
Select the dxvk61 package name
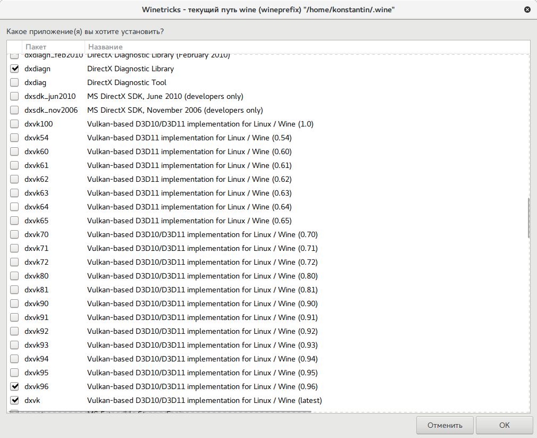(36, 165)
